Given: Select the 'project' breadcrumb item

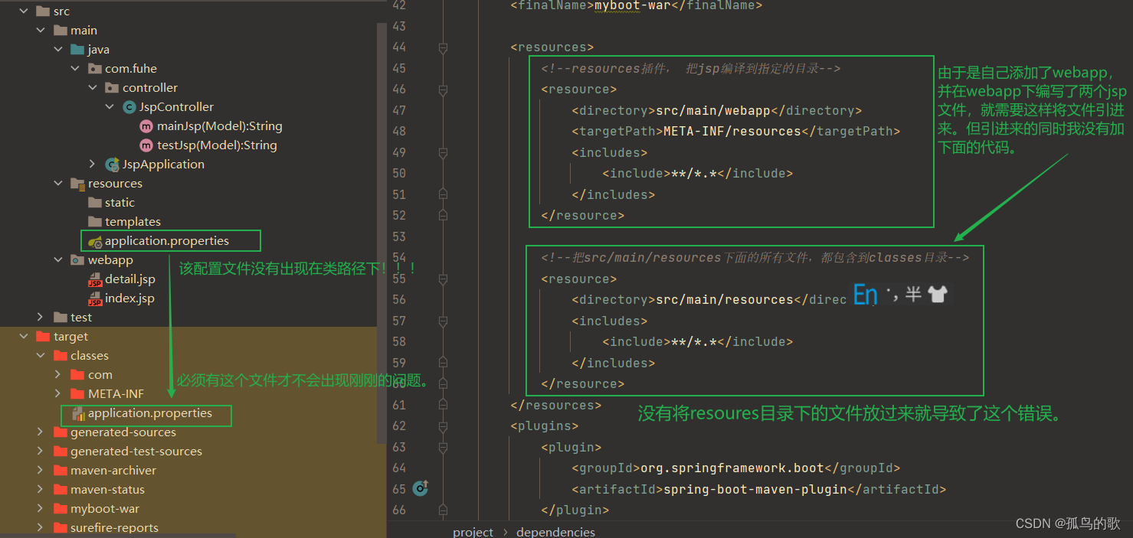Looking at the screenshot, I should pyautogui.click(x=473, y=532).
